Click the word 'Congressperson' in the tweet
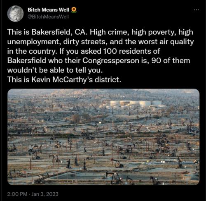The height and width of the screenshot is (201, 206). pos(111,60)
